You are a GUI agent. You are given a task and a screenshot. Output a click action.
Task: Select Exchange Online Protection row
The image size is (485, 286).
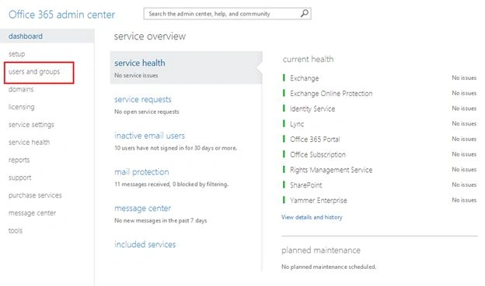point(379,93)
